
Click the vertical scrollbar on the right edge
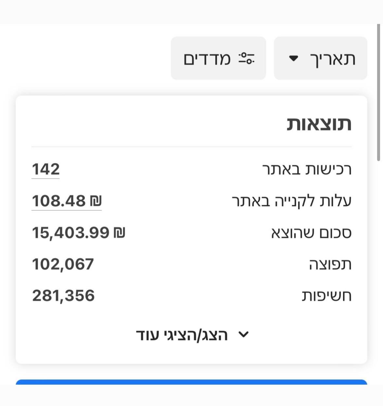[378, 93]
